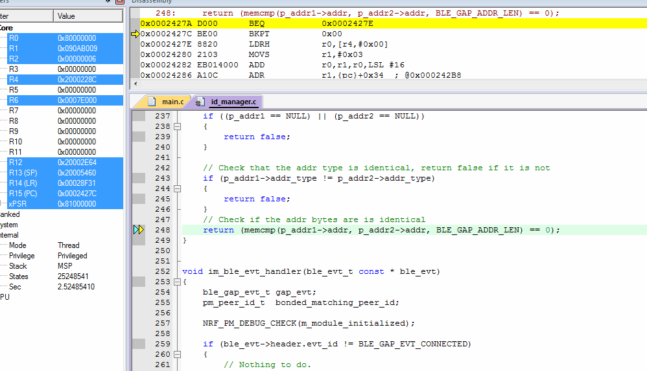Image resolution: width=647 pixels, height=371 pixels.
Task: Collapse code block at line 244
Action: coord(178,189)
